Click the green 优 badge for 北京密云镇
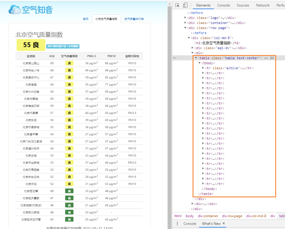 click(69, 191)
